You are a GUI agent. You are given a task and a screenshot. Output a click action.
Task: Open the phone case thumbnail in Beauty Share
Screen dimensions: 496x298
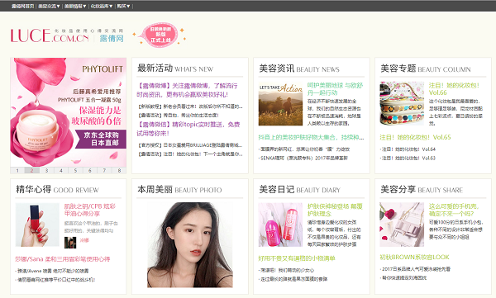coord(402,225)
